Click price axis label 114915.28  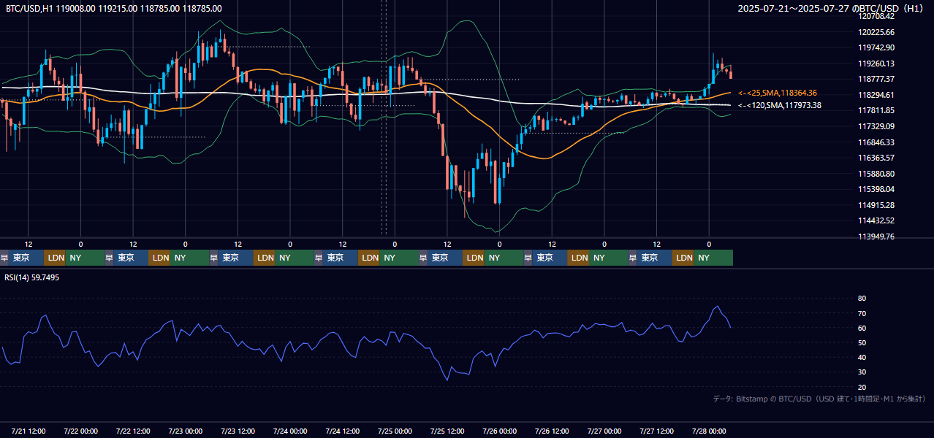[878, 205]
